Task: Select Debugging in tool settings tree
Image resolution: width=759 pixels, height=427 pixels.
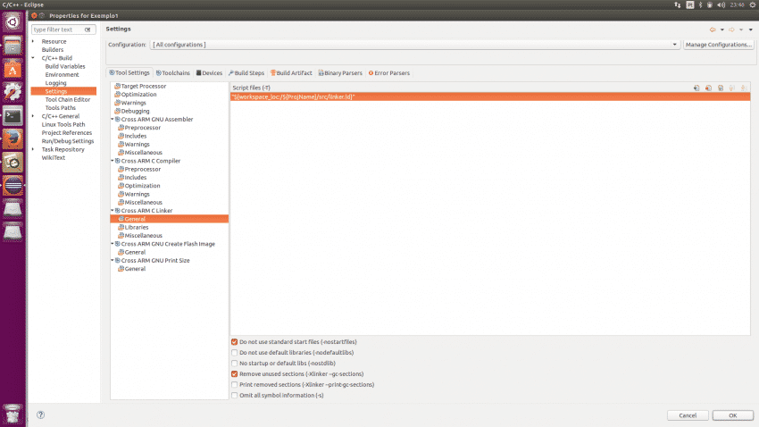Action: click(135, 111)
